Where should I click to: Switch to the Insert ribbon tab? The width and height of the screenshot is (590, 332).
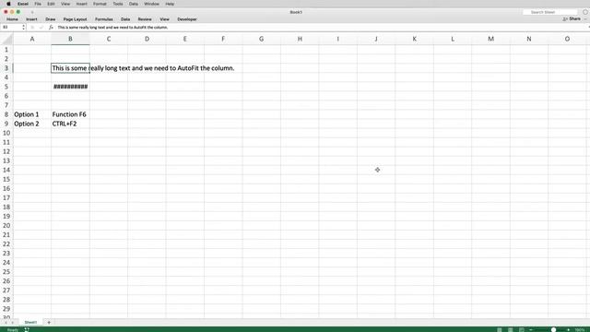click(x=31, y=19)
